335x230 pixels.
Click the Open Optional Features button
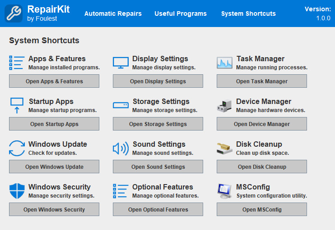pos(158,210)
